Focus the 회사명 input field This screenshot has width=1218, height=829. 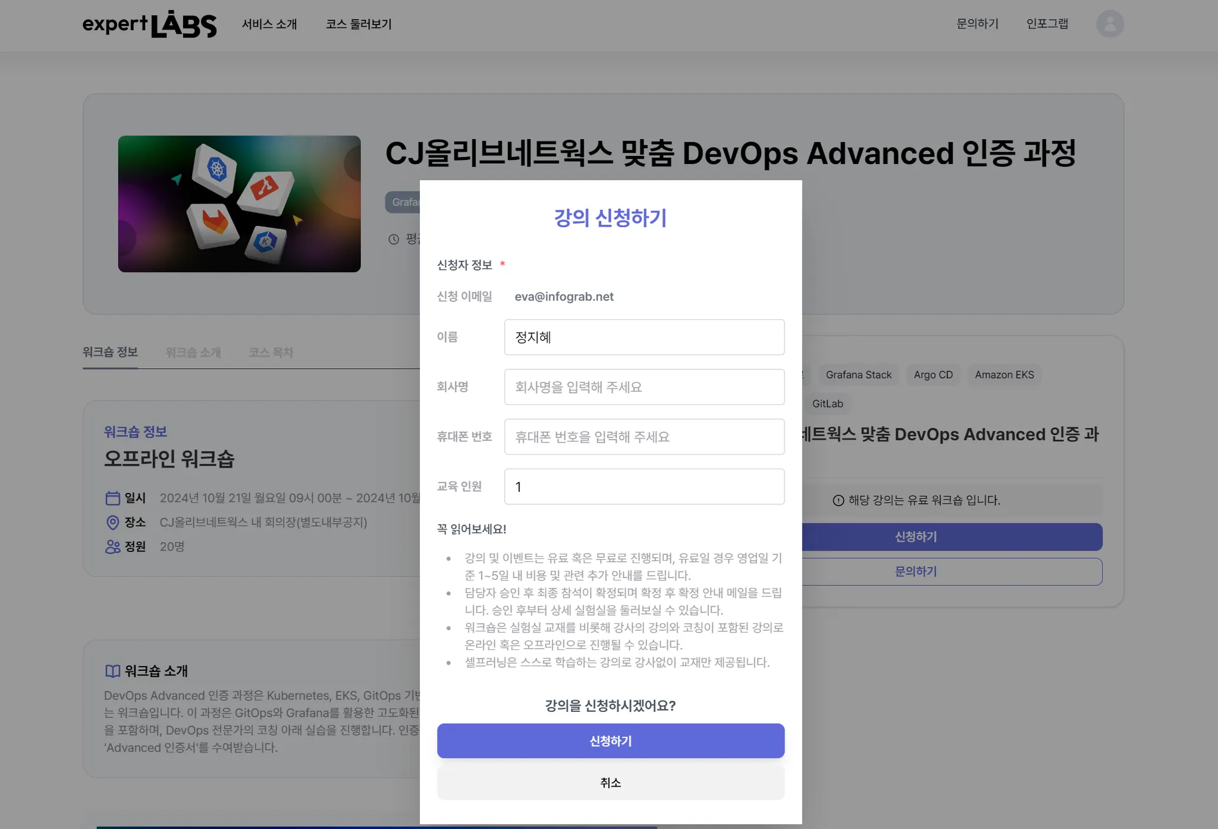644,387
